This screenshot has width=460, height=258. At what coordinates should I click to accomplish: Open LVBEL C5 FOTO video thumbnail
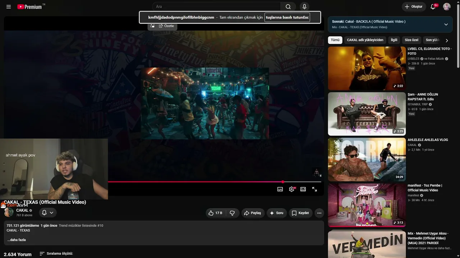[x=367, y=68]
